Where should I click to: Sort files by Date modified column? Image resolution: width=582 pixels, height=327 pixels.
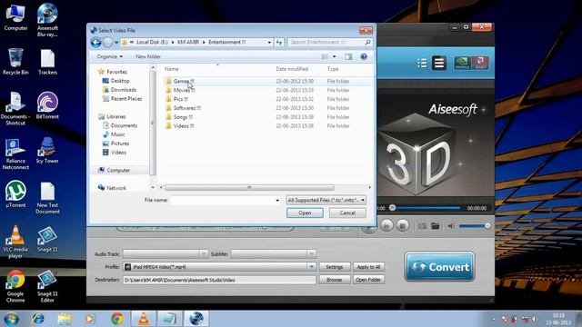[x=292, y=69]
